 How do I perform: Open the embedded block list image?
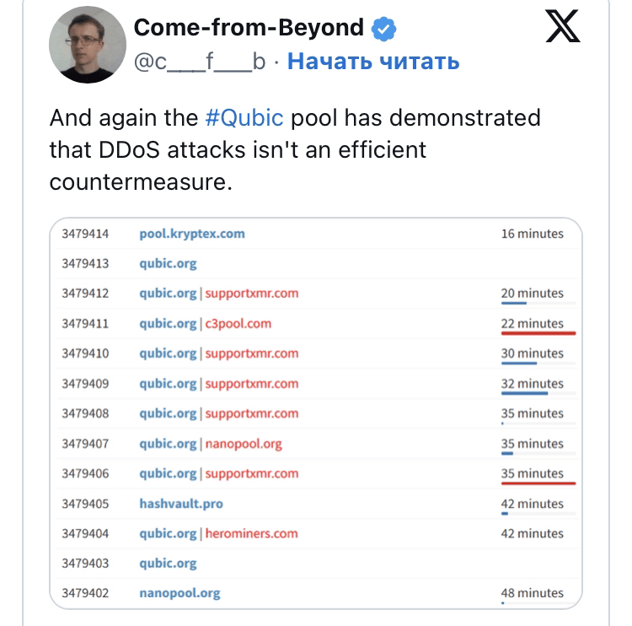click(x=316, y=413)
